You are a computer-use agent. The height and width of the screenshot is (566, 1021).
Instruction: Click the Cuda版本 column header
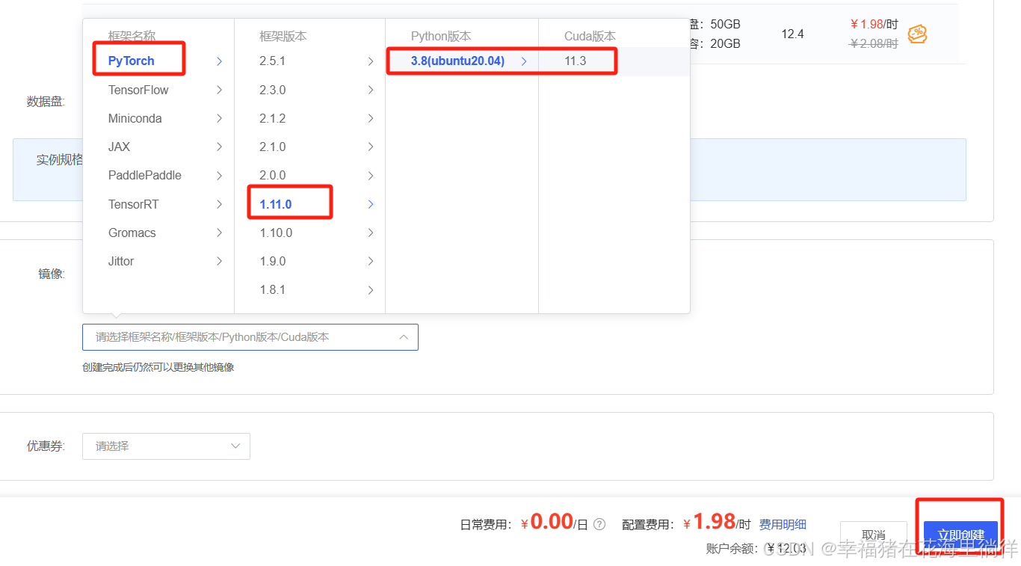click(590, 36)
